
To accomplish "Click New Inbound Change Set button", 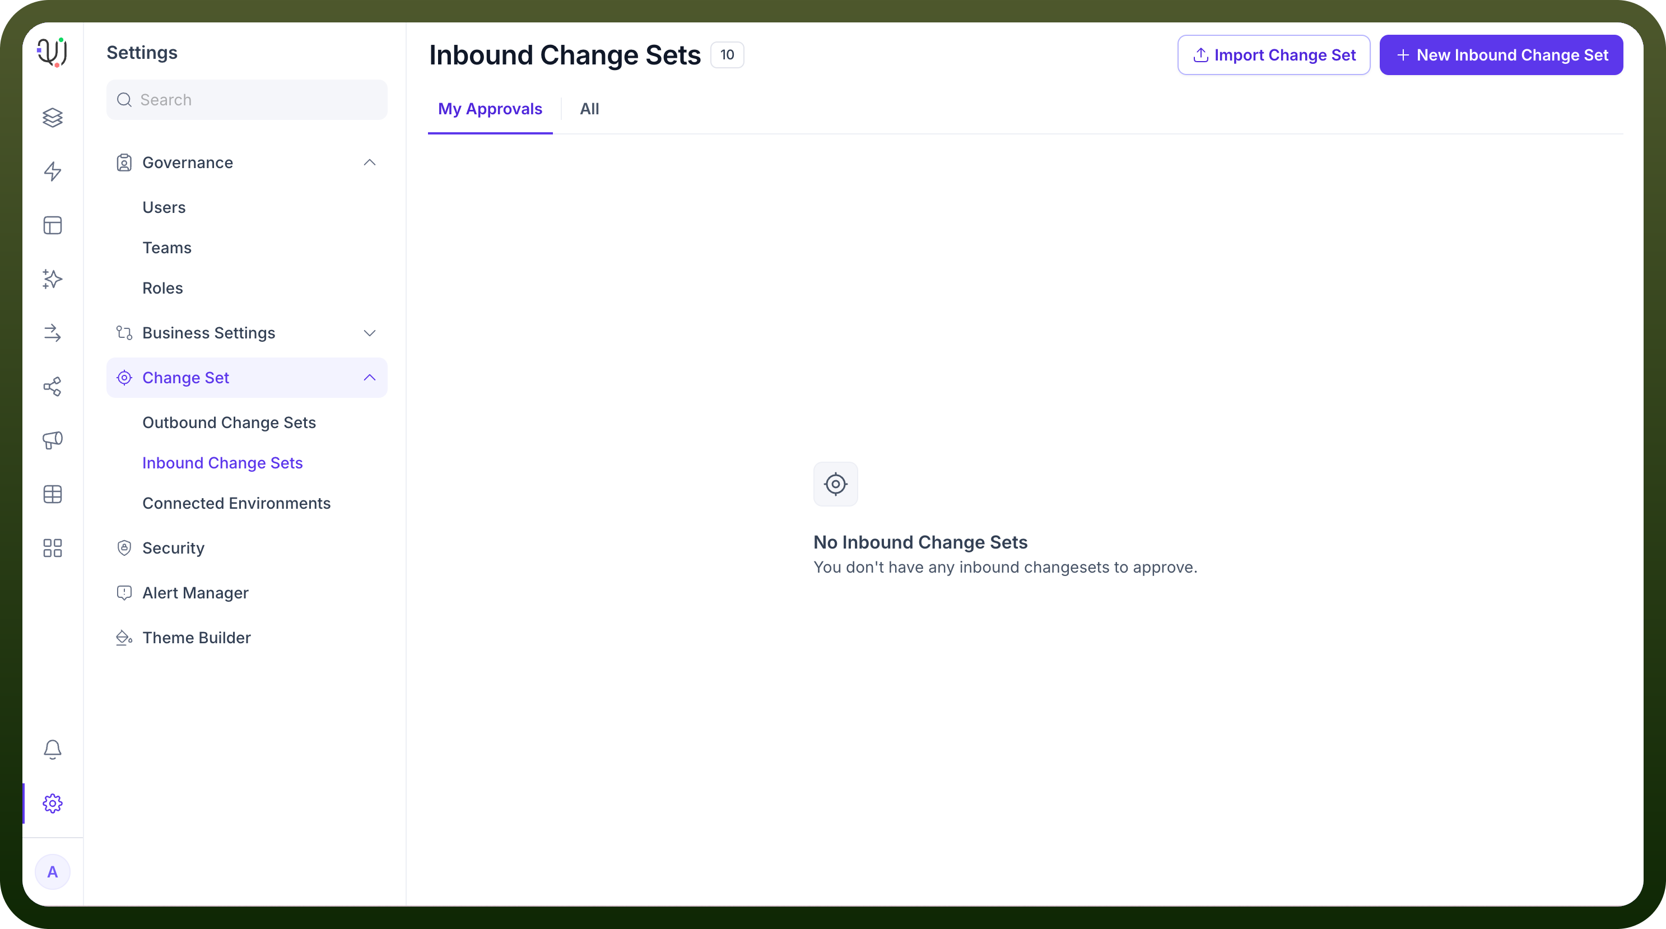I will (1501, 55).
